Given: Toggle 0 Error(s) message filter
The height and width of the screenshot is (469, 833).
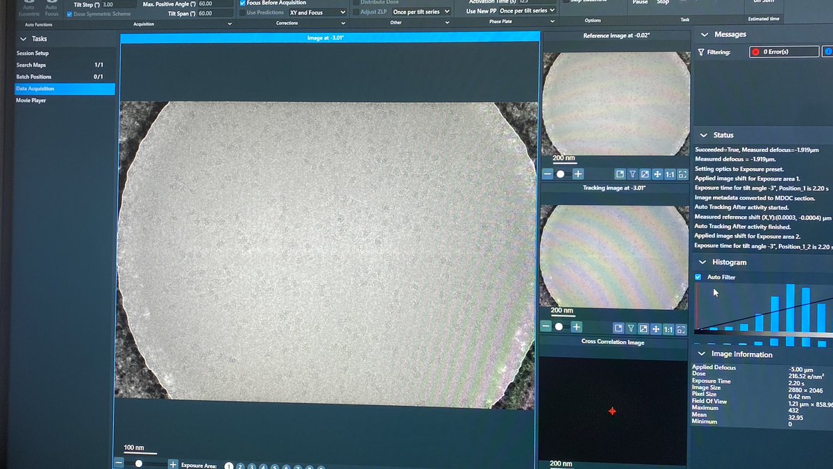Looking at the screenshot, I should click(784, 51).
